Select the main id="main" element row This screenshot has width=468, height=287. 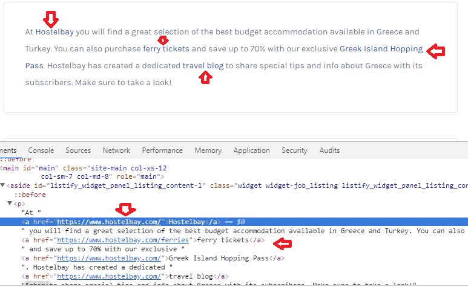pos(84,172)
